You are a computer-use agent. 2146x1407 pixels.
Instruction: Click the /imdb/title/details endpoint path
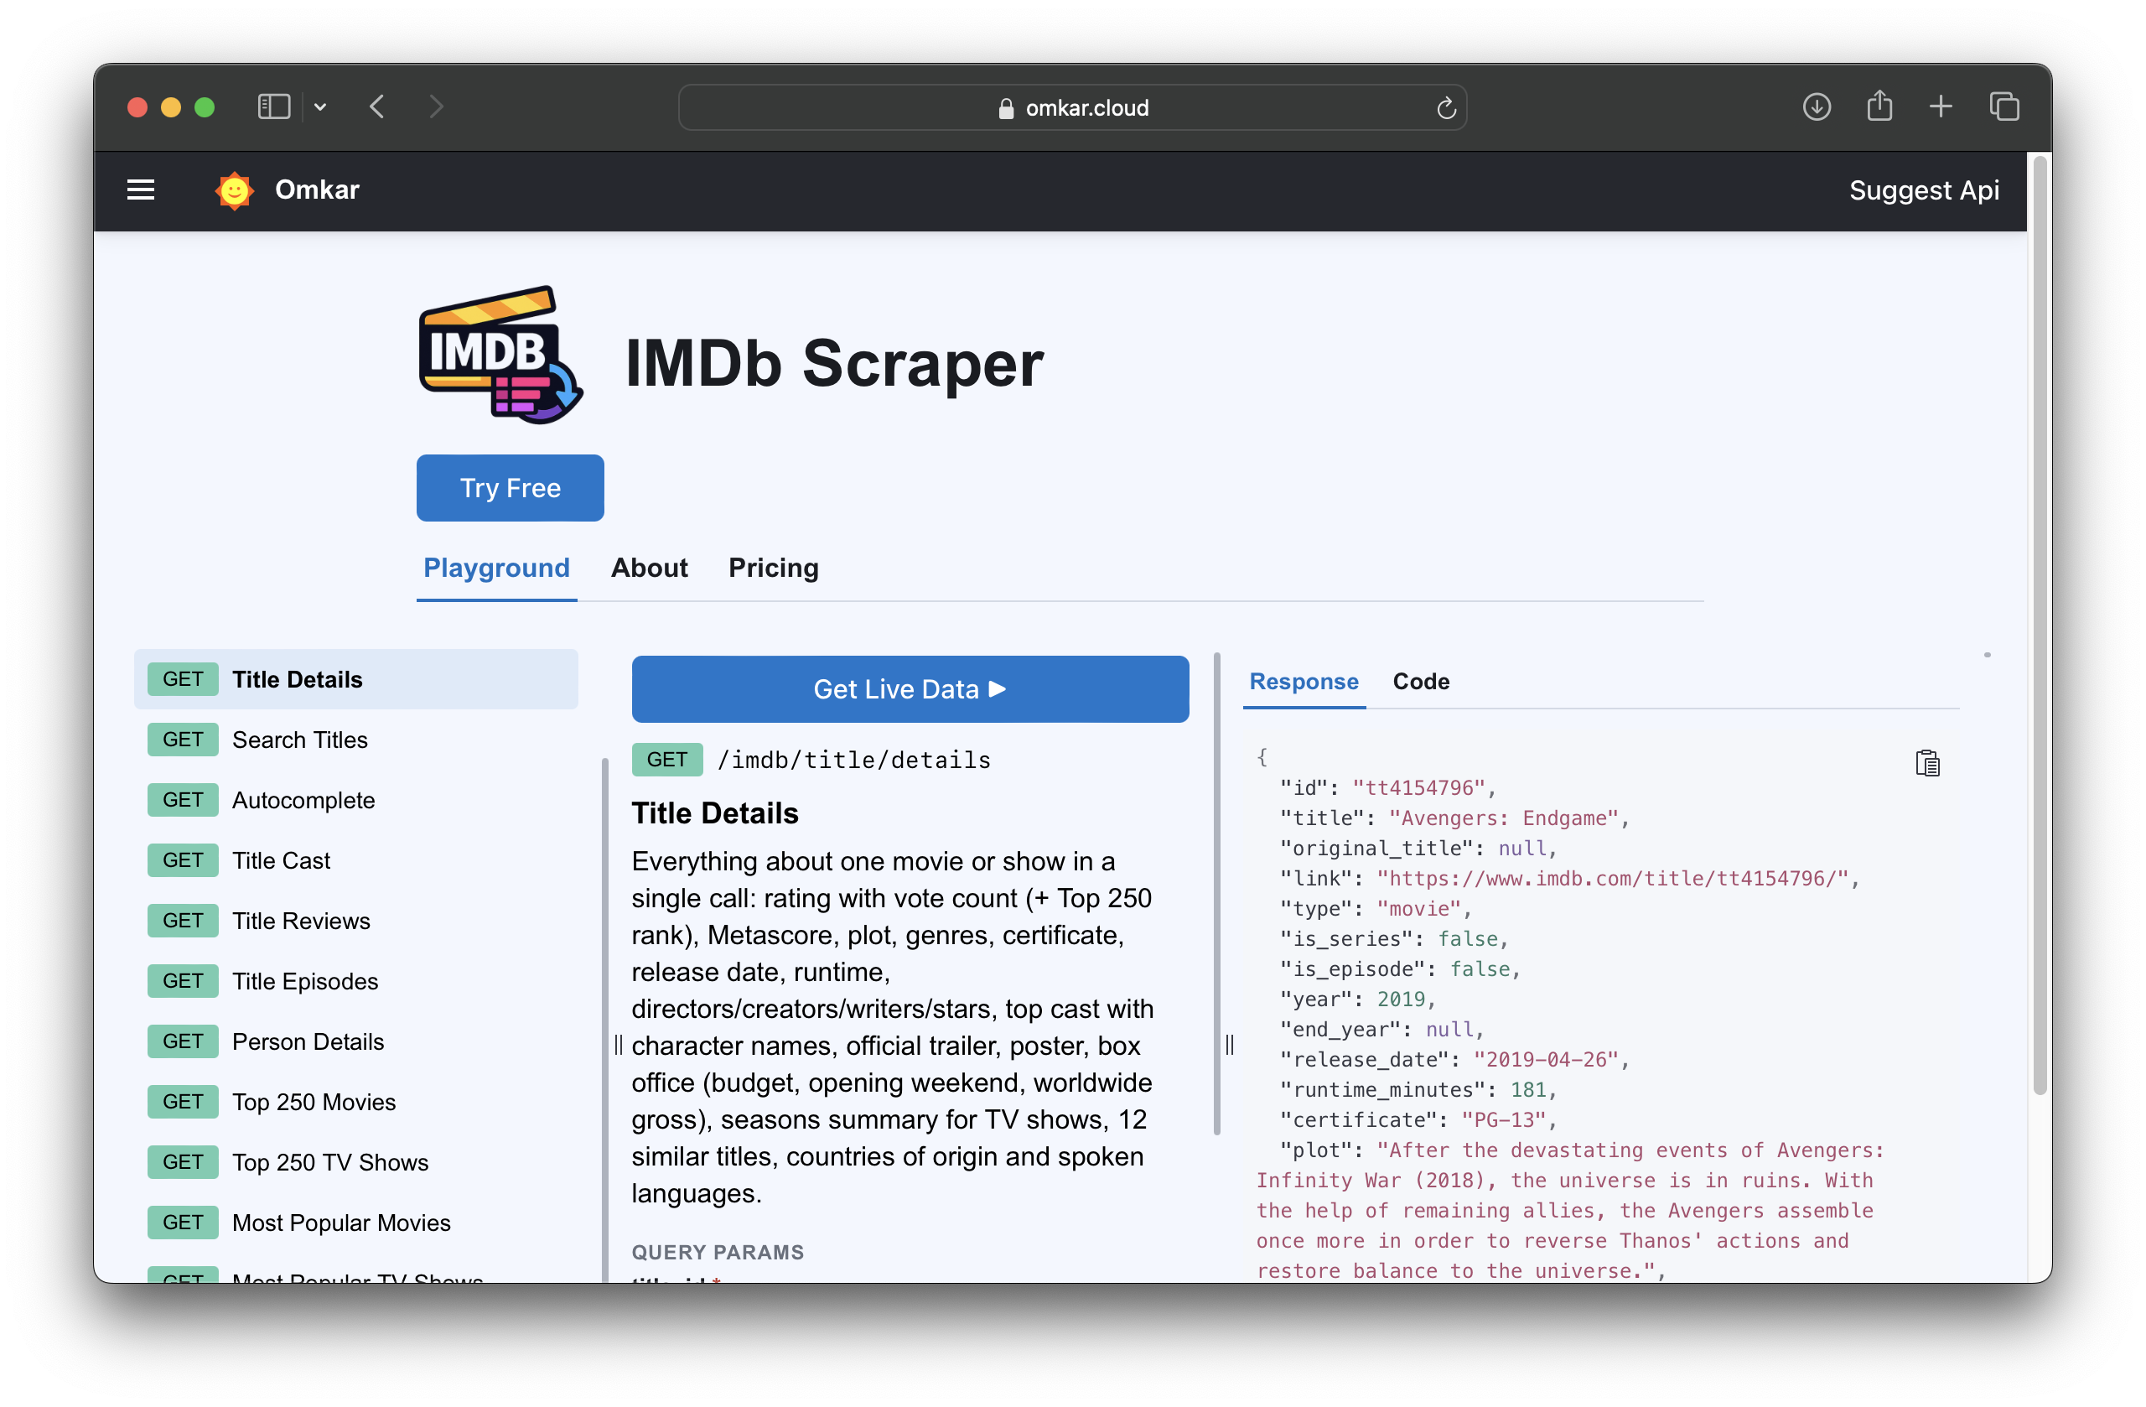click(854, 761)
